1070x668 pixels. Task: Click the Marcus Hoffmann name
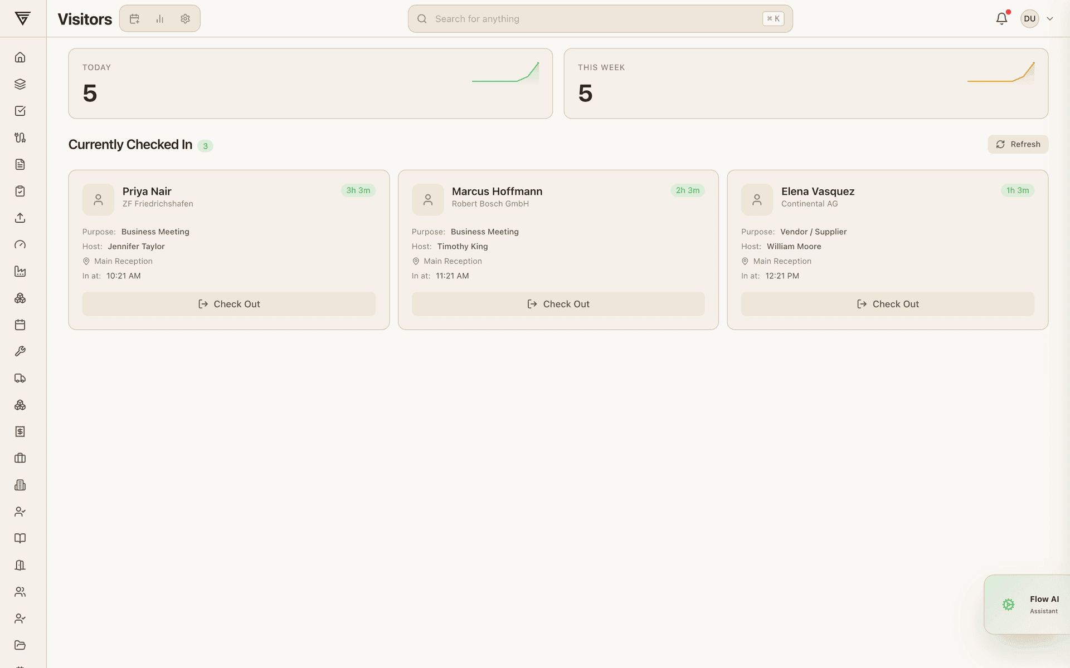pos(497,191)
